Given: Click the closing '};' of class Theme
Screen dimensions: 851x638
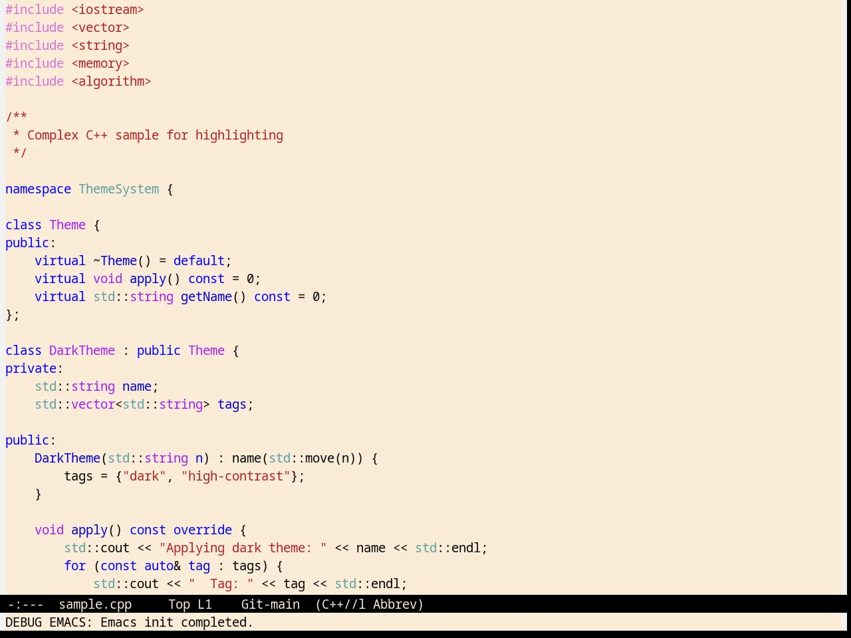Looking at the screenshot, I should click(x=13, y=314).
